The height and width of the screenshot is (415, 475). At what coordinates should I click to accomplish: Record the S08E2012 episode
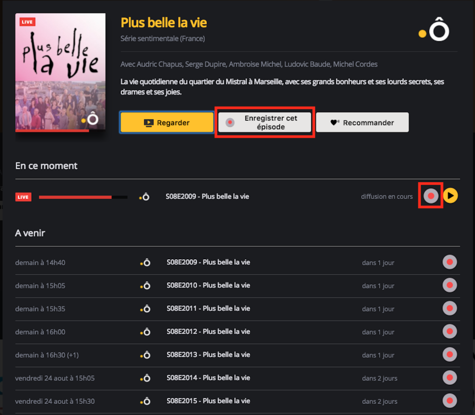click(449, 332)
